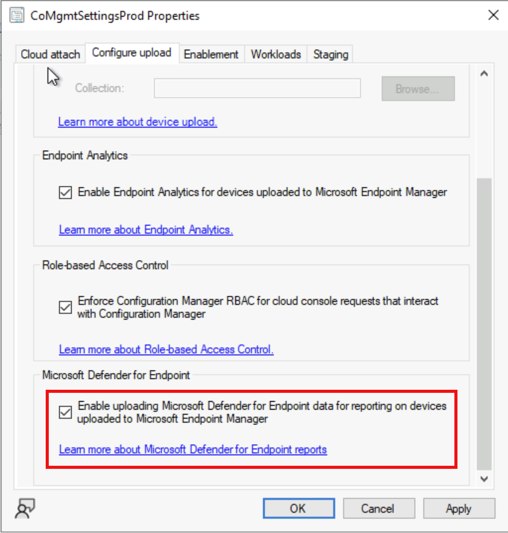Open the Enablement tab
Screen dimensions: 508x533
point(211,54)
